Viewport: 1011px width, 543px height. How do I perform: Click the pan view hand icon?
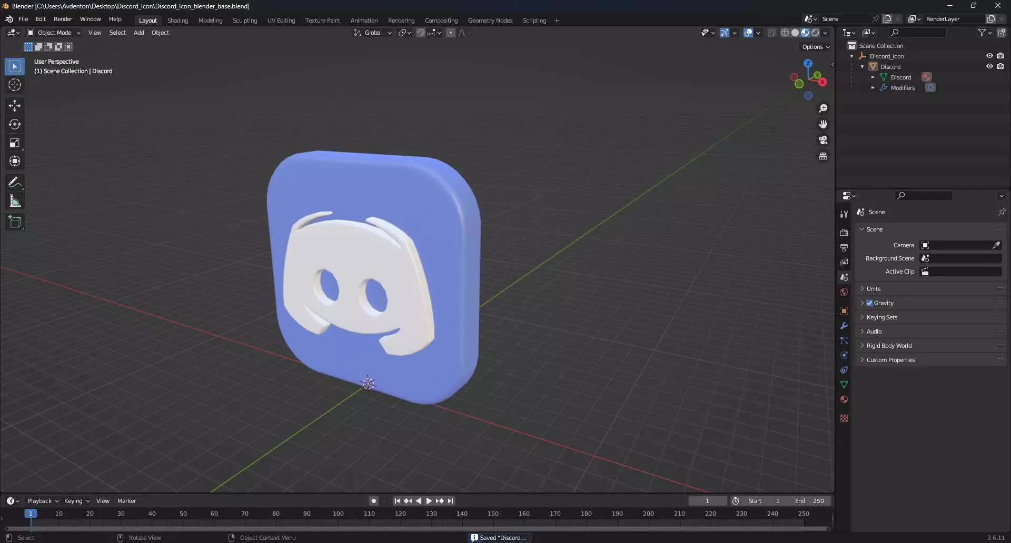click(823, 124)
